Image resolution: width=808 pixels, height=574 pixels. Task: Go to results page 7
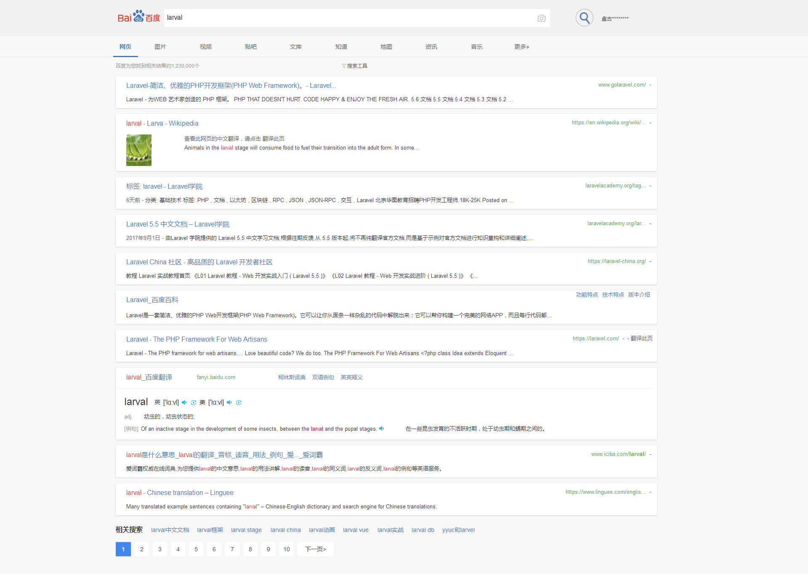232,549
